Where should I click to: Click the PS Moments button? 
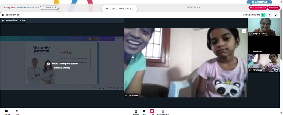pyautogui.click(x=274, y=8)
